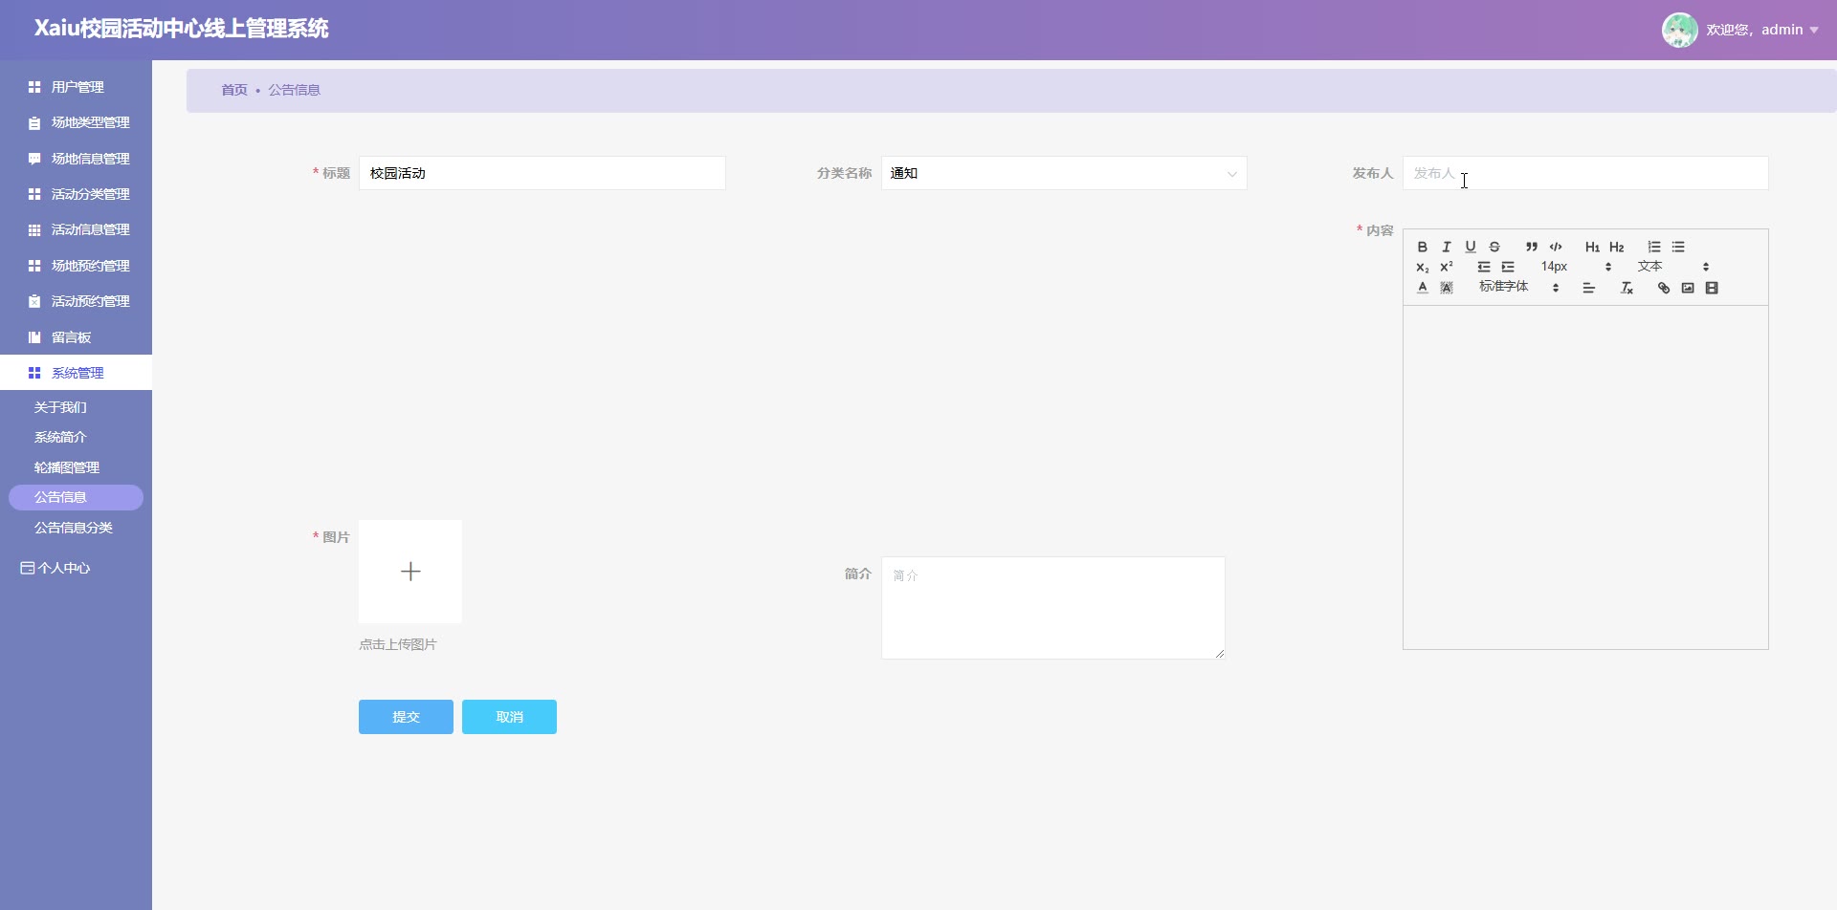Open 场地预约管理 in the sidebar
This screenshot has width=1837, height=910.
76,266
